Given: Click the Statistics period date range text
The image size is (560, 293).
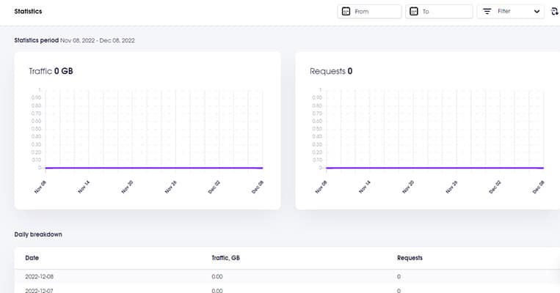Looking at the screenshot, I should pyautogui.click(x=108, y=40).
